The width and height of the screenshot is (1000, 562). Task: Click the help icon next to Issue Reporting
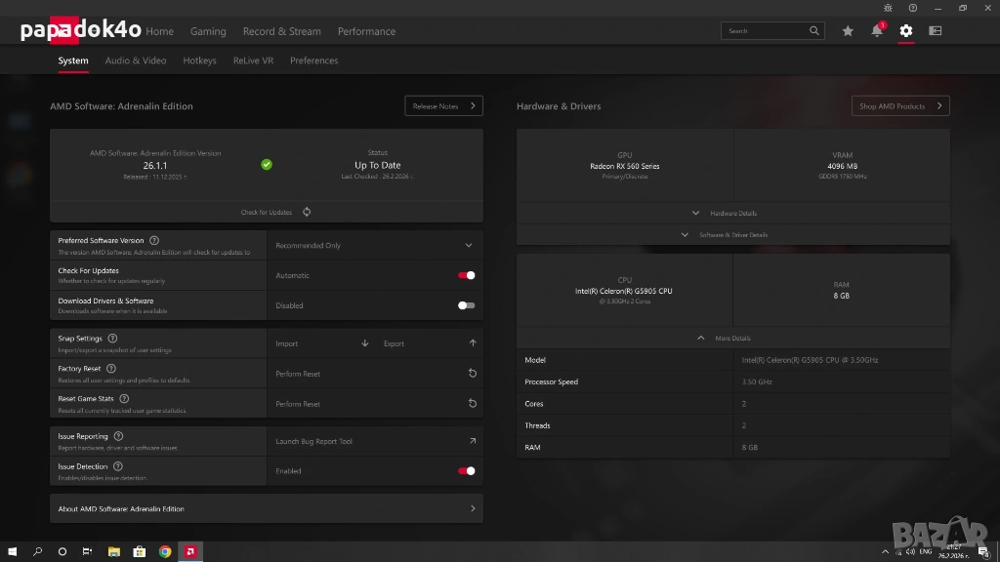[x=118, y=436]
